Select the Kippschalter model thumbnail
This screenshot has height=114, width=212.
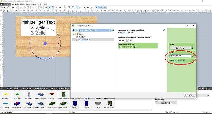(x=29, y=95)
